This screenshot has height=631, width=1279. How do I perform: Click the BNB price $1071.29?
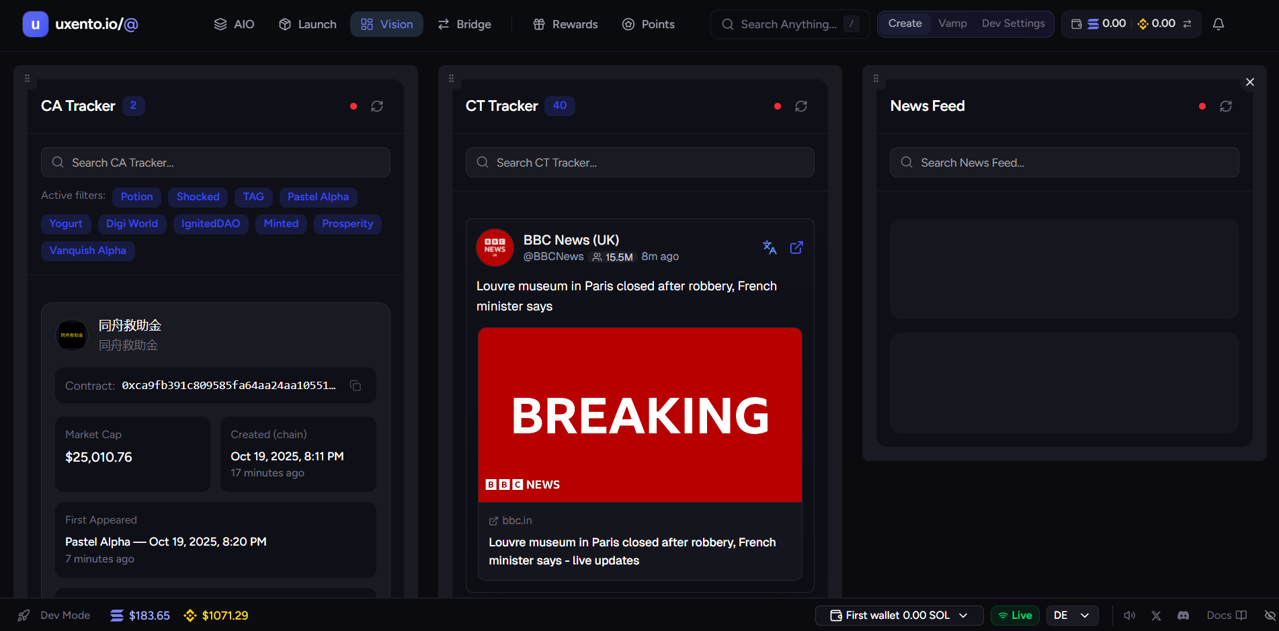(x=216, y=616)
